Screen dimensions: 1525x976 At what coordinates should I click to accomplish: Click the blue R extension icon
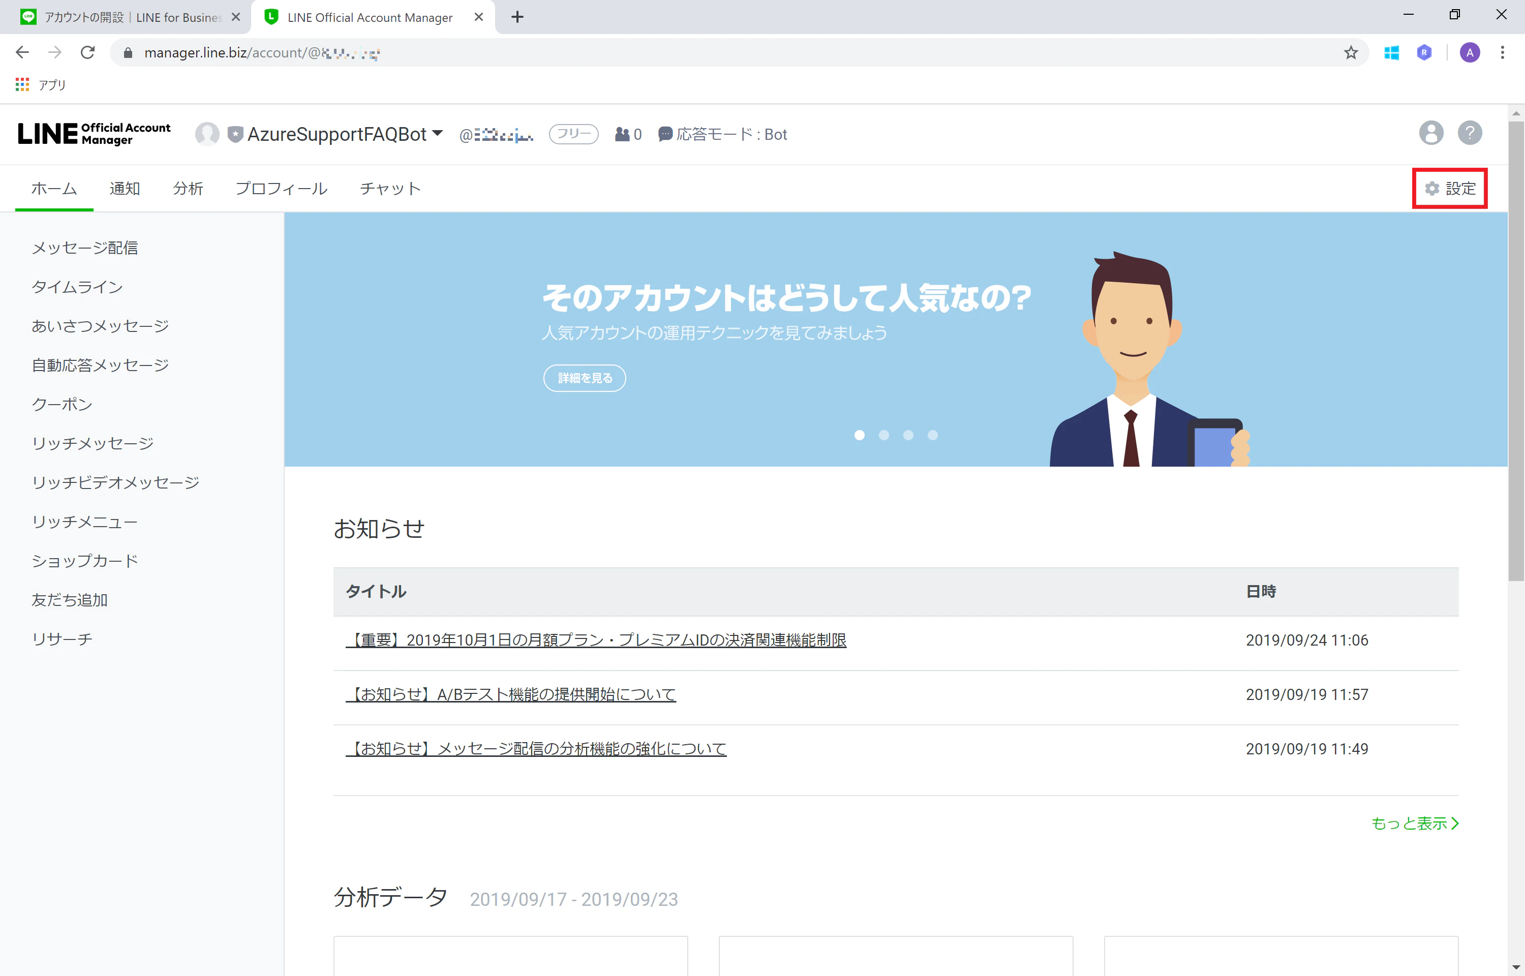[1424, 52]
